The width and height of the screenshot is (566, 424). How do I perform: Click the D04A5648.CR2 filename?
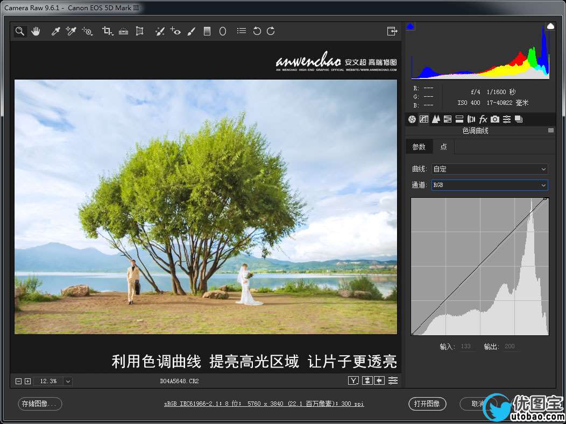click(179, 381)
